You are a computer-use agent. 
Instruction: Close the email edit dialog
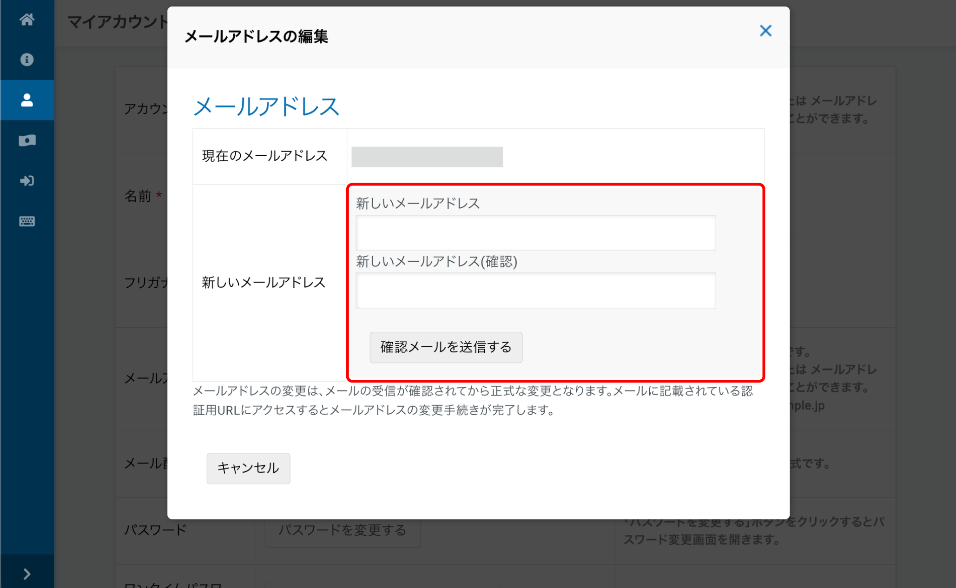pos(765,31)
